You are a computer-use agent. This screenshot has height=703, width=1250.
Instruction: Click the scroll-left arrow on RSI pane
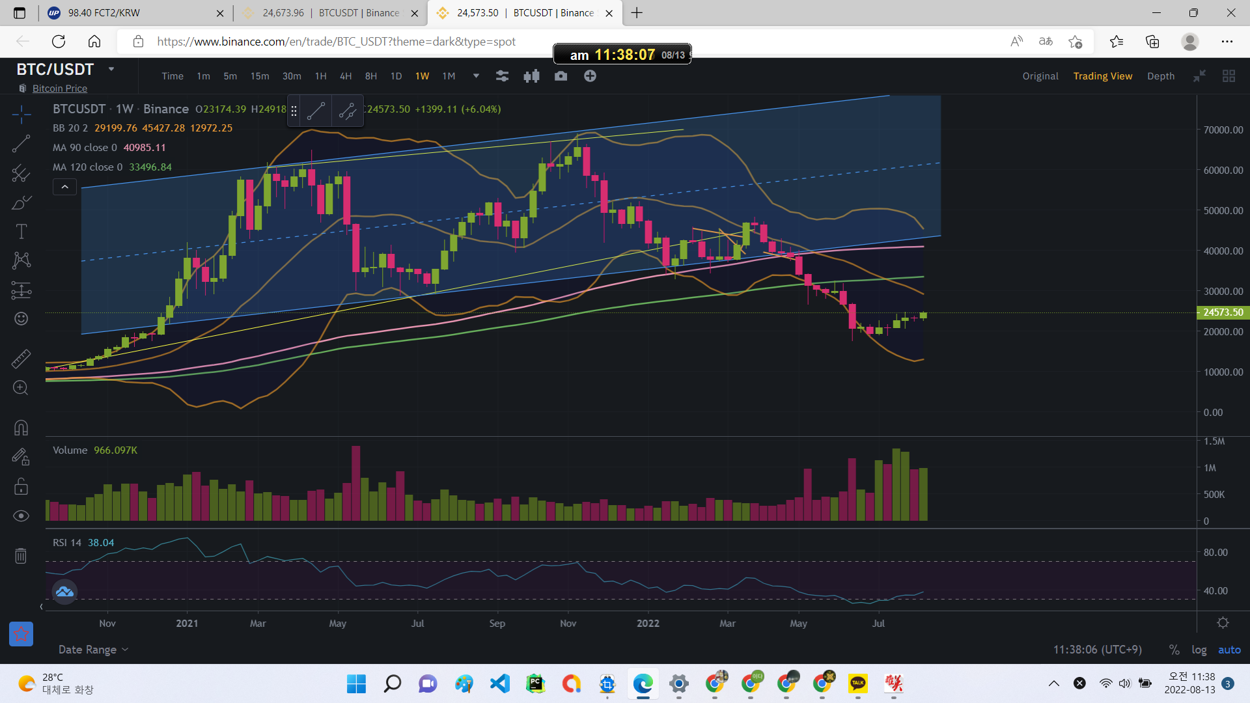click(x=41, y=607)
